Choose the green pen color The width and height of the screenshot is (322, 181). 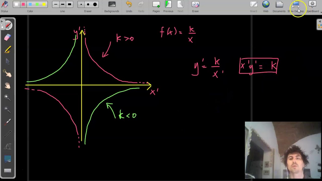pos(37,4)
